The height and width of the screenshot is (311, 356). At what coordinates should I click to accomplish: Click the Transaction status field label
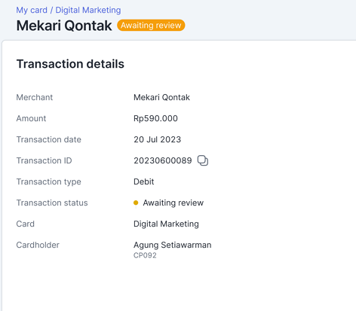(52, 203)
